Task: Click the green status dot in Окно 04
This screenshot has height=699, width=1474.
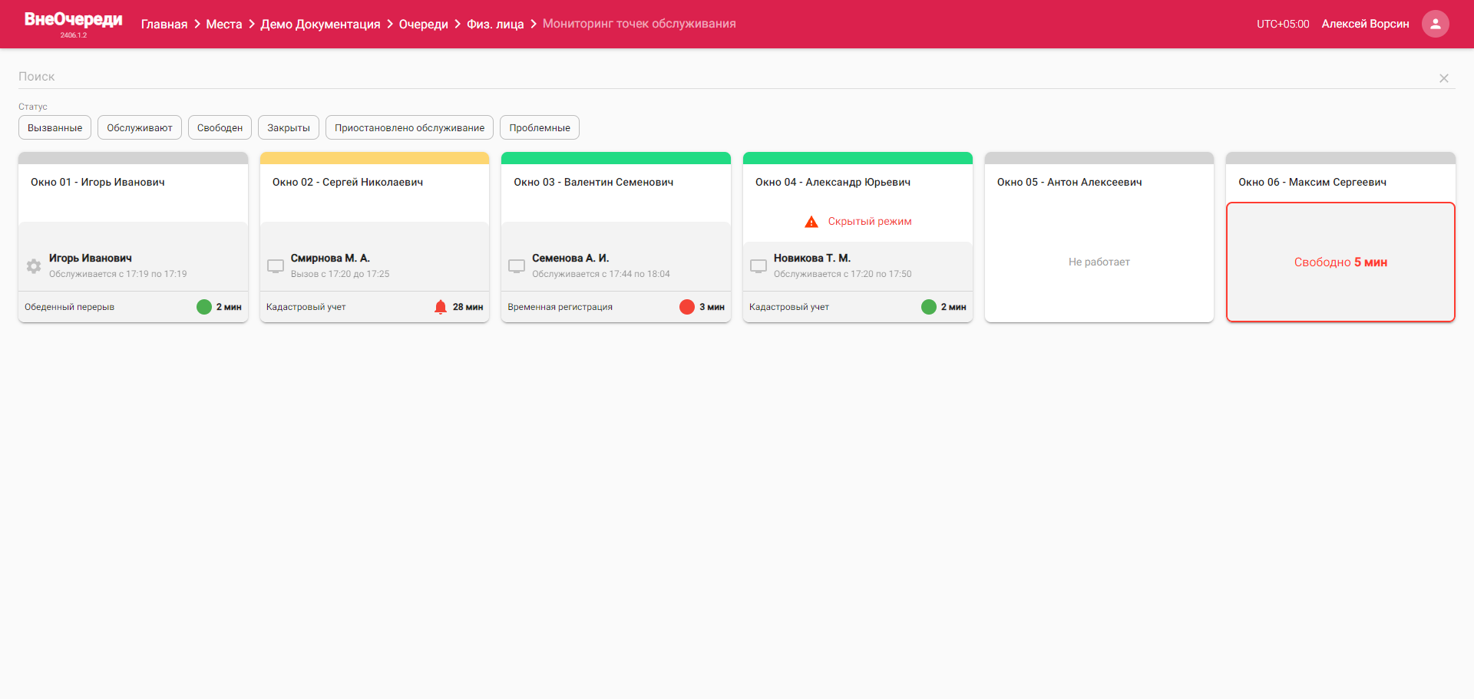Action: click(929, 307)
